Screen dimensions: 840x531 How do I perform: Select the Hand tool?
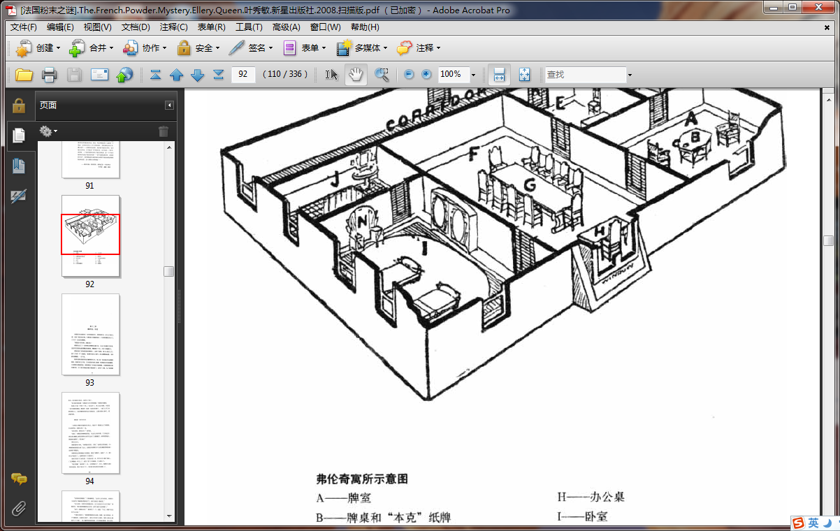coord(356,75)
